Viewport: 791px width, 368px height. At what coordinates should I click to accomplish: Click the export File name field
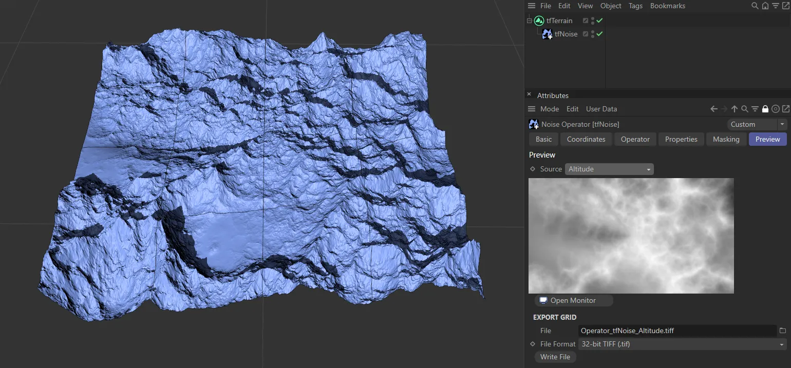[677, 331]
